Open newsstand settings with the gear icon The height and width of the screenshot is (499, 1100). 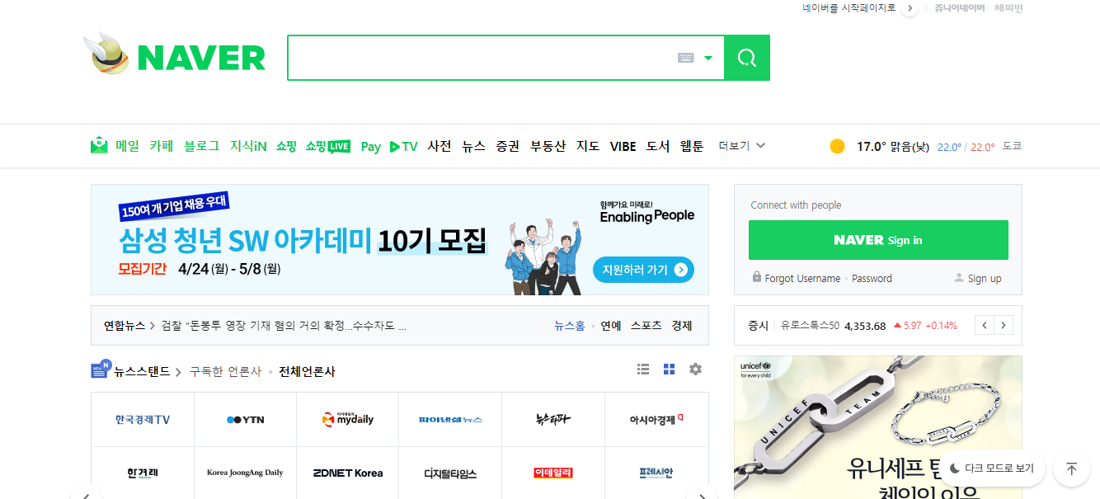click(695, 369)
